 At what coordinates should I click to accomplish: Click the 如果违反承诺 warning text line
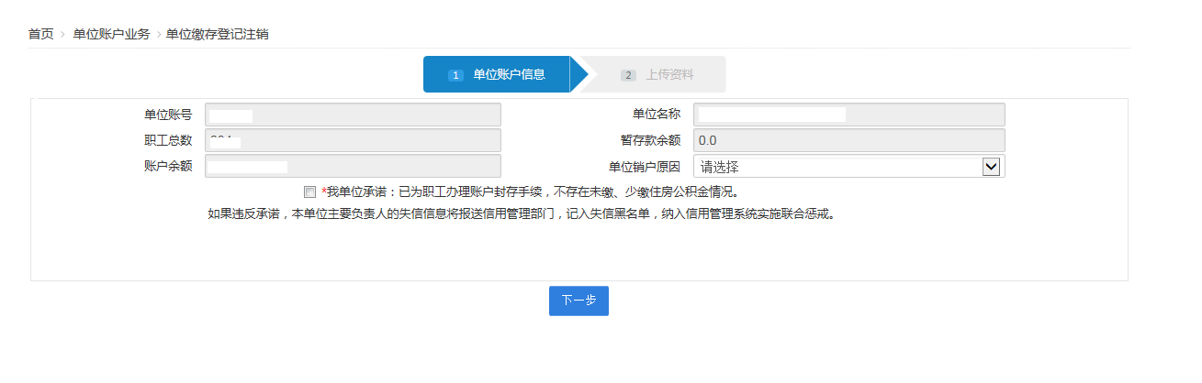pyautogui.click(x=521, y=214)
